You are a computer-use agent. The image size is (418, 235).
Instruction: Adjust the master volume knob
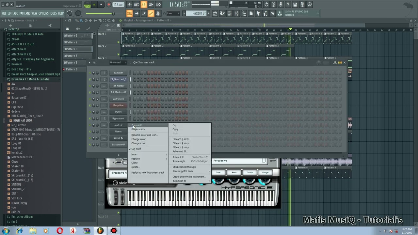click(70, 13)
